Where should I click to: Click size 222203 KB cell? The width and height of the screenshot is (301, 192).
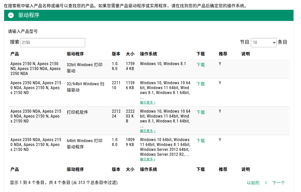tap(130, 116)
